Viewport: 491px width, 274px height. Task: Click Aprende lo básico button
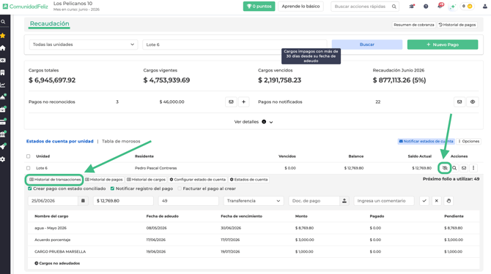coord(300,7)
